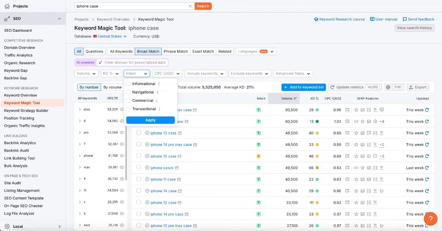Click the commercial intent badge for iphone 15 case
The width and height of the screenshot is (442, 231).
click(x=259, y=156)
